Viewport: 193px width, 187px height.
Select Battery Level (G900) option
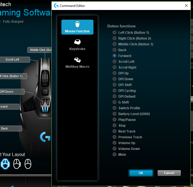114,114
